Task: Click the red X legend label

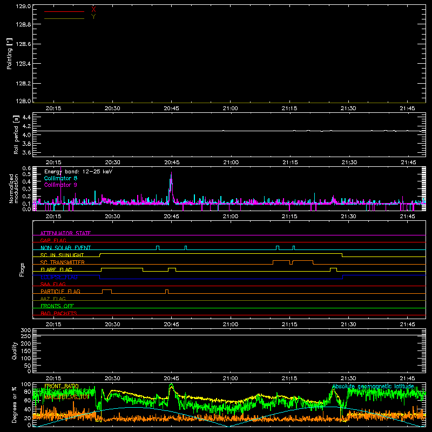Action: [93, 9]
